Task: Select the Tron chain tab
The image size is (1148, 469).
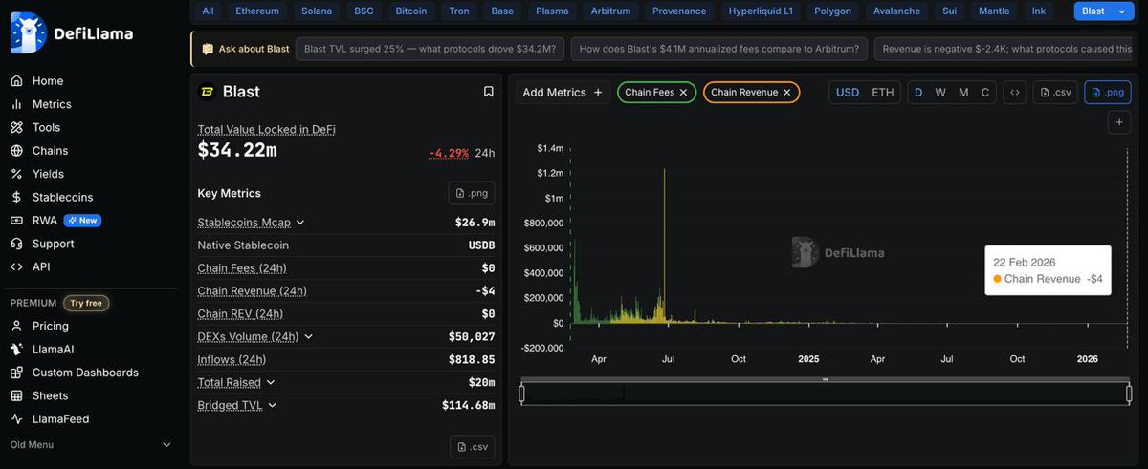Action: pos(459,11)
